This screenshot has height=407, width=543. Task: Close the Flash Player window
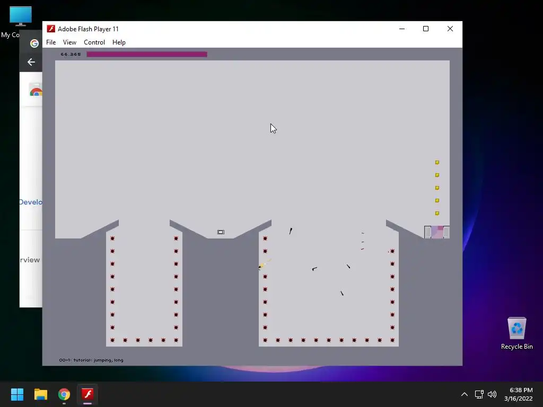[450, 29]
